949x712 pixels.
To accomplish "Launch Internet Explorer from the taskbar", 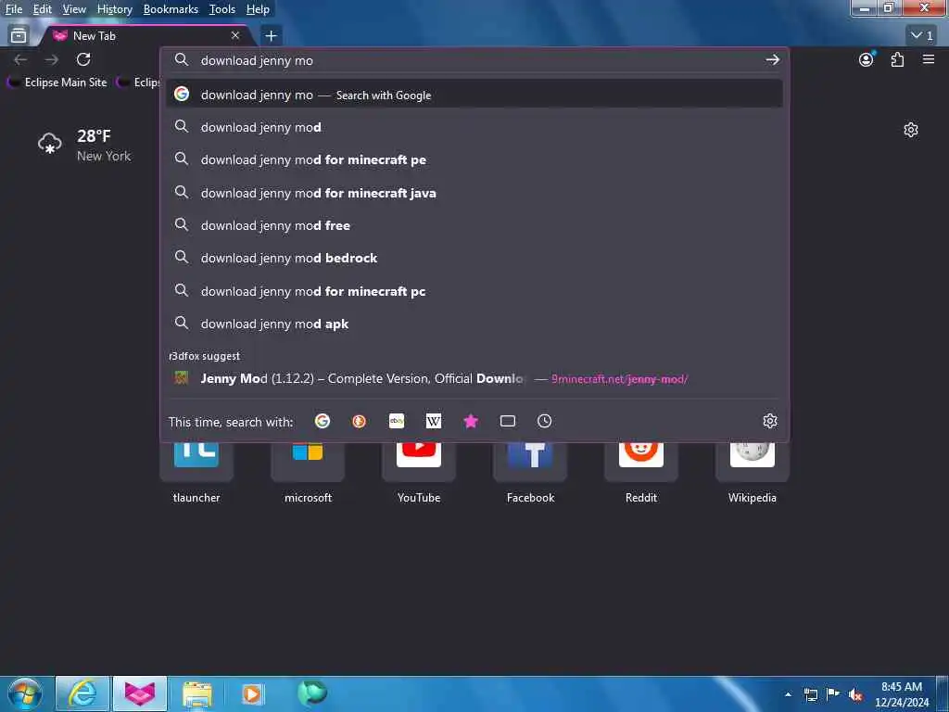I will pos(82,693).
